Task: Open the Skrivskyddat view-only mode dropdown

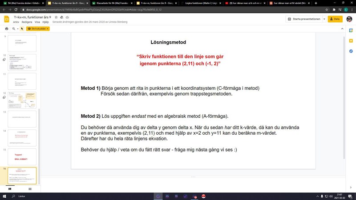Action: click(x=38, y=28)
